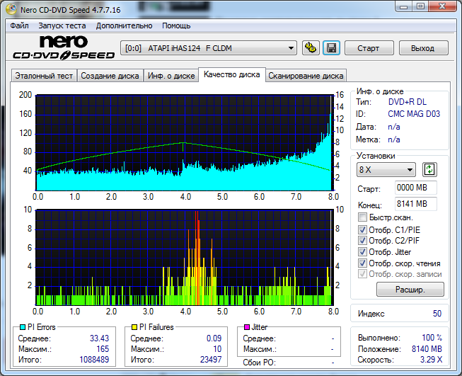Click the yellow PI Failures legend square

[x=134, y=327]
